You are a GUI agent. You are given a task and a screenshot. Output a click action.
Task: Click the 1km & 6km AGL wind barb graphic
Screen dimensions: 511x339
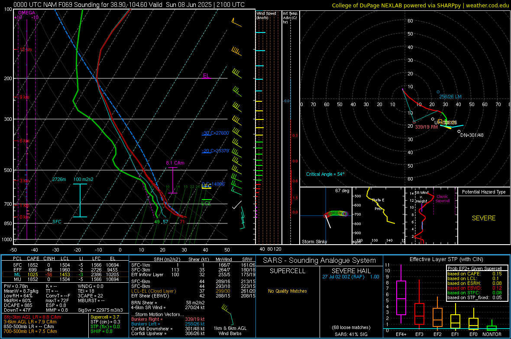pos(227,315)
